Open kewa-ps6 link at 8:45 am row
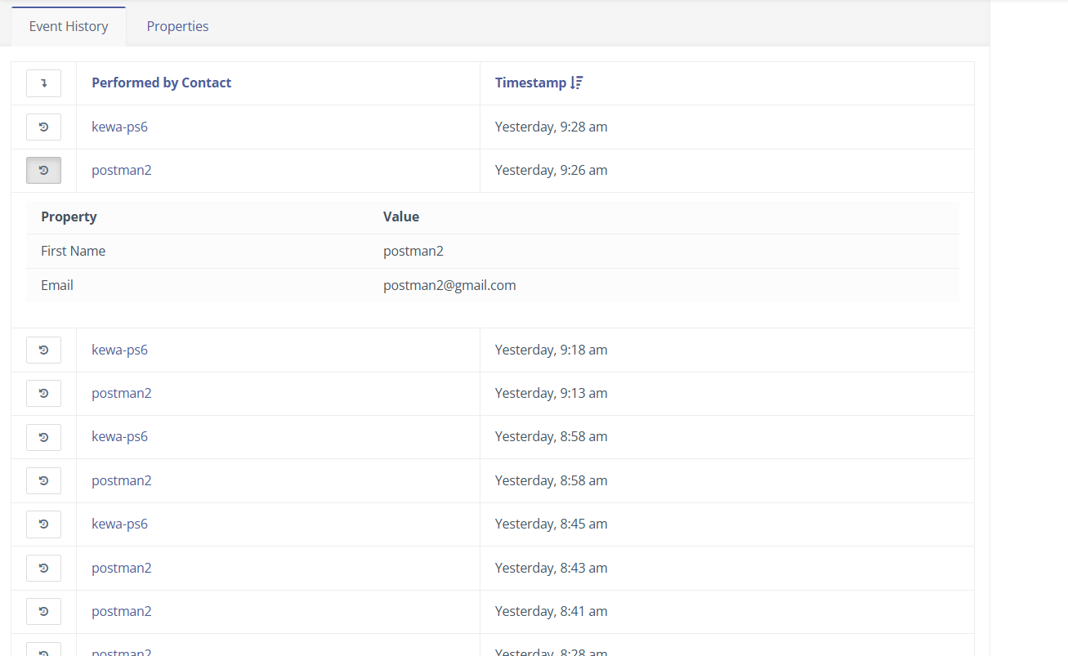The height and width of the screenshot is (656, 1068). [x=119, y=524]
